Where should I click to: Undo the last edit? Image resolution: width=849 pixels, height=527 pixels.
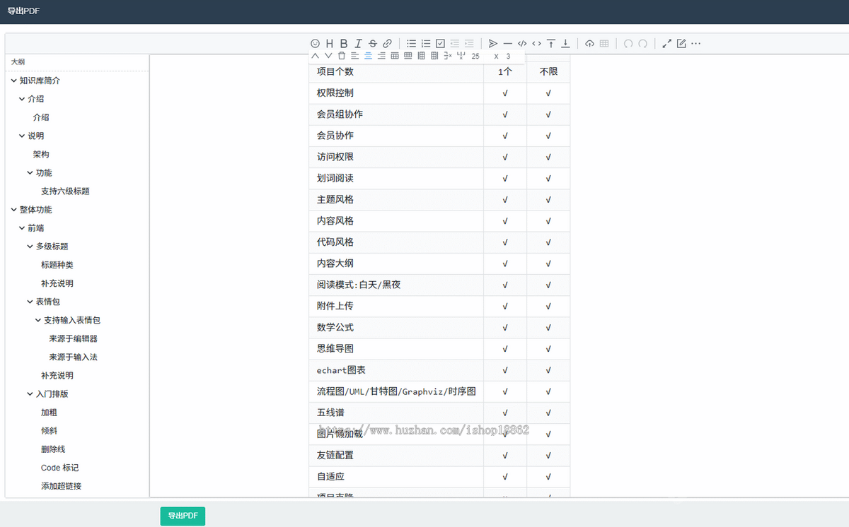click(x=628, y=43)
